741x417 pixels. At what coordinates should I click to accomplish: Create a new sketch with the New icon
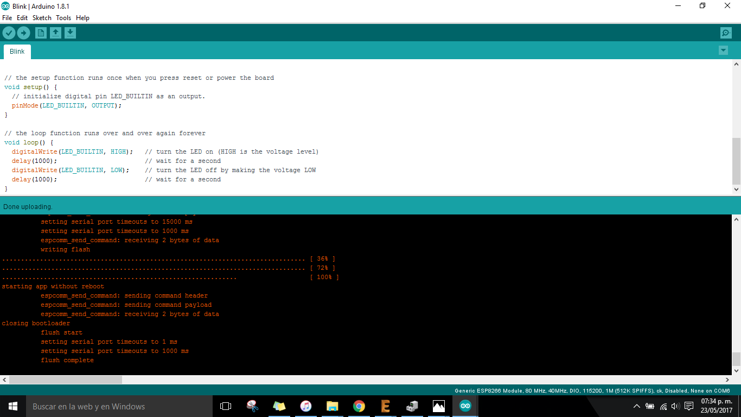tap(41, 33)
